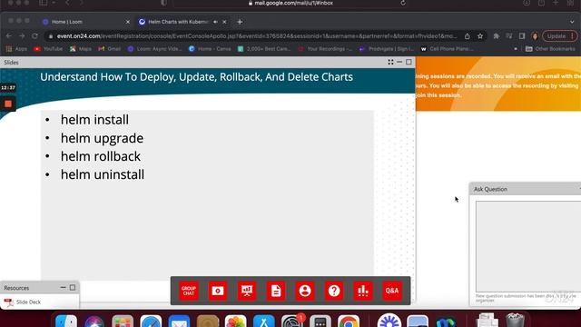Mute audio on the Helm Charts tab
Image resolution: width=581 pixels, height=327 pixels.
point(216,22)
